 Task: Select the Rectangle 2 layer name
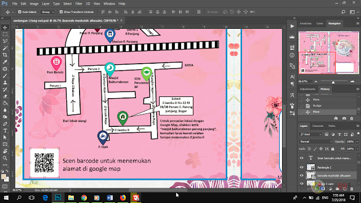(324, 167)
